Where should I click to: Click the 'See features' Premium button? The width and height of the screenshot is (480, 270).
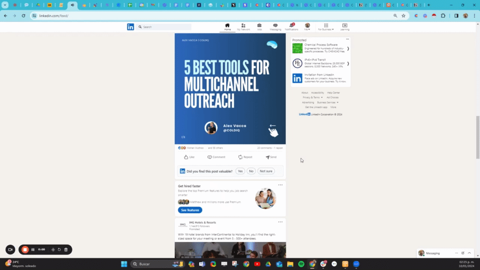[x=190, y=210]
